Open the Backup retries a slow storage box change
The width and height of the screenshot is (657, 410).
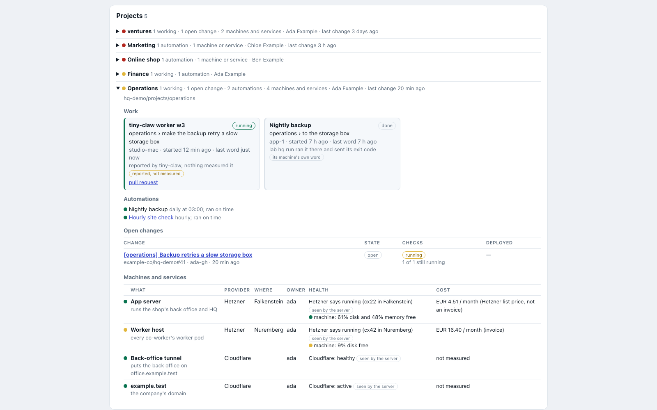[188, 255]
